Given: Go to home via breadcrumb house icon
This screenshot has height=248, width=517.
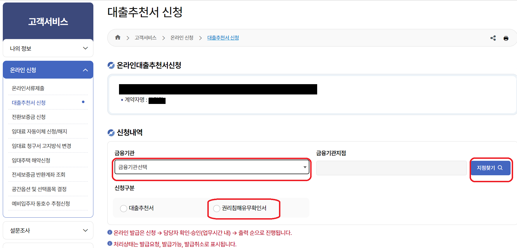Looking at the screenshot, I should (x=118, y=37).
